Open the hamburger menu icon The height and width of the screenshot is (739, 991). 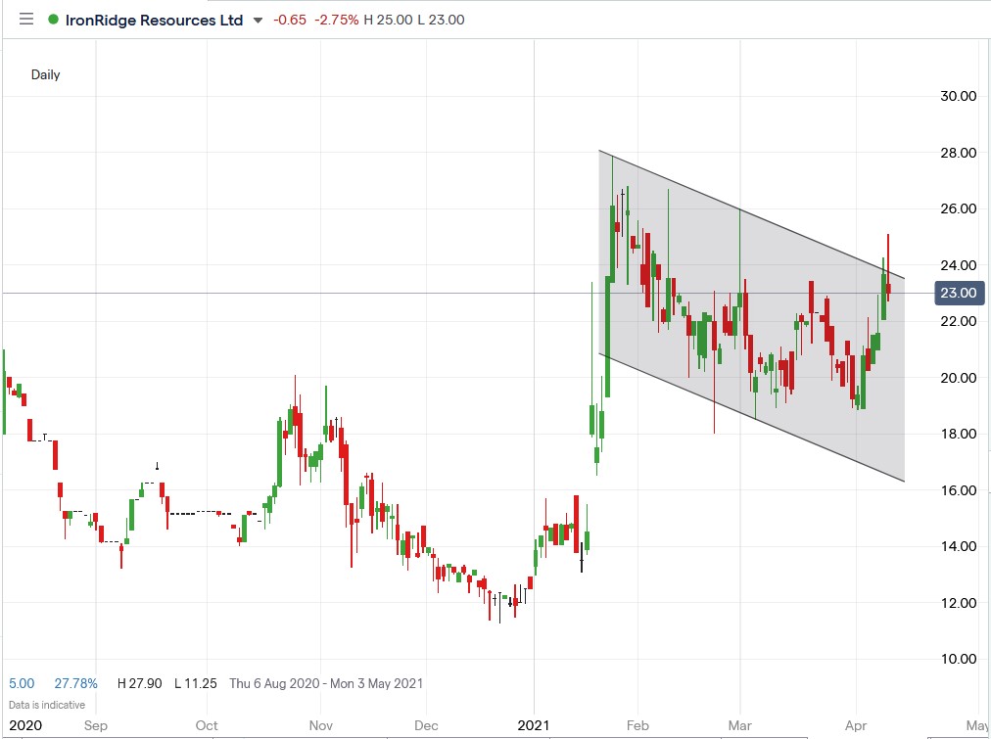click(x=25, y=19)
